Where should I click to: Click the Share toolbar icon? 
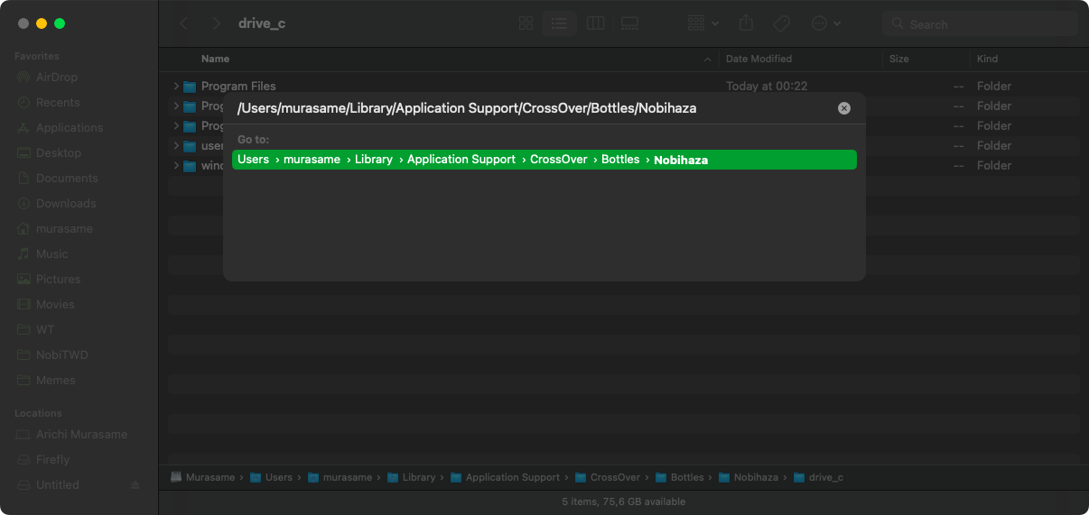(x=746, y=23)
